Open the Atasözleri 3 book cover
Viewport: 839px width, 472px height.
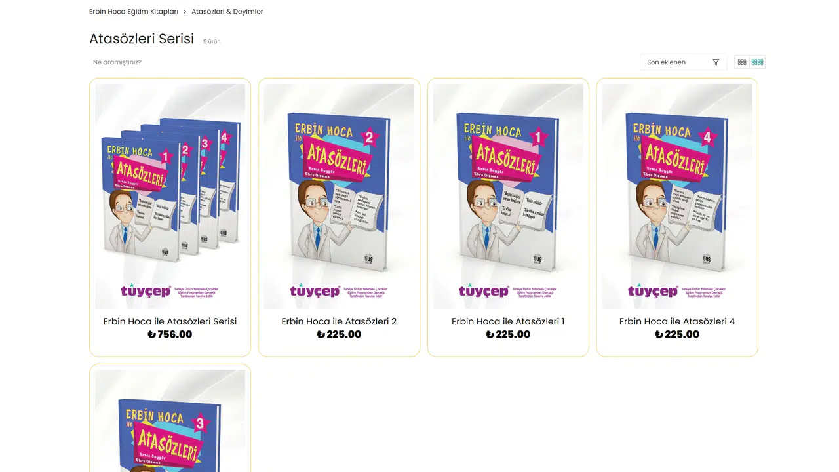(x=170, y=421)
